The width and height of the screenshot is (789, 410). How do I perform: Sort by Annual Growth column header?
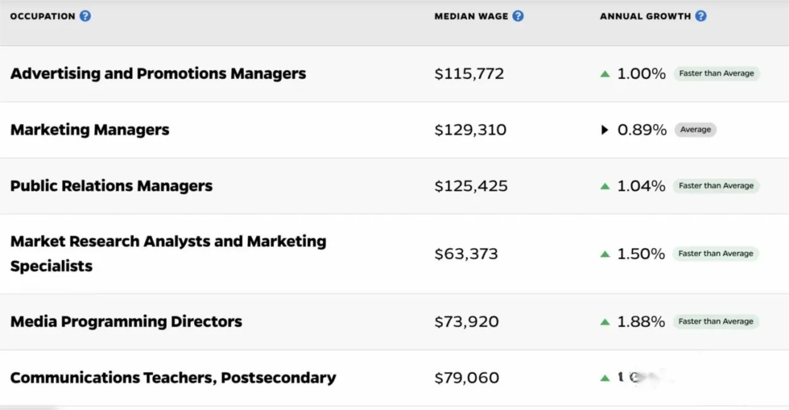[645, 16]
